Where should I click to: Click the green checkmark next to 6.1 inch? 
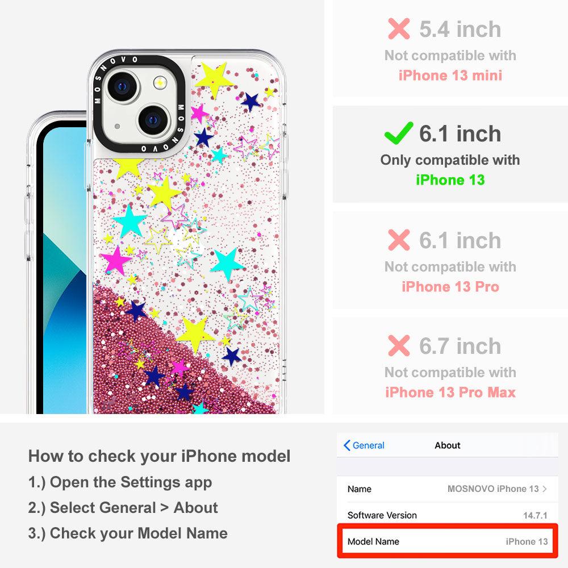399,133
